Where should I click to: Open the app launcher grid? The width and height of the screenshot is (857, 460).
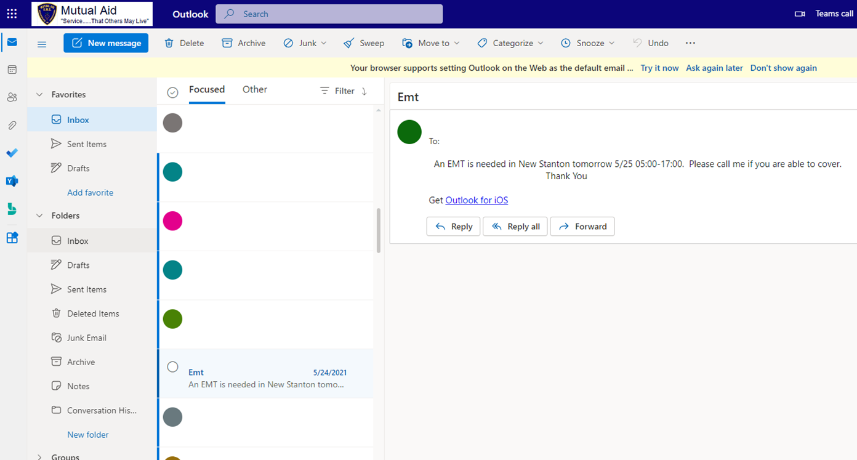(12, 14)
